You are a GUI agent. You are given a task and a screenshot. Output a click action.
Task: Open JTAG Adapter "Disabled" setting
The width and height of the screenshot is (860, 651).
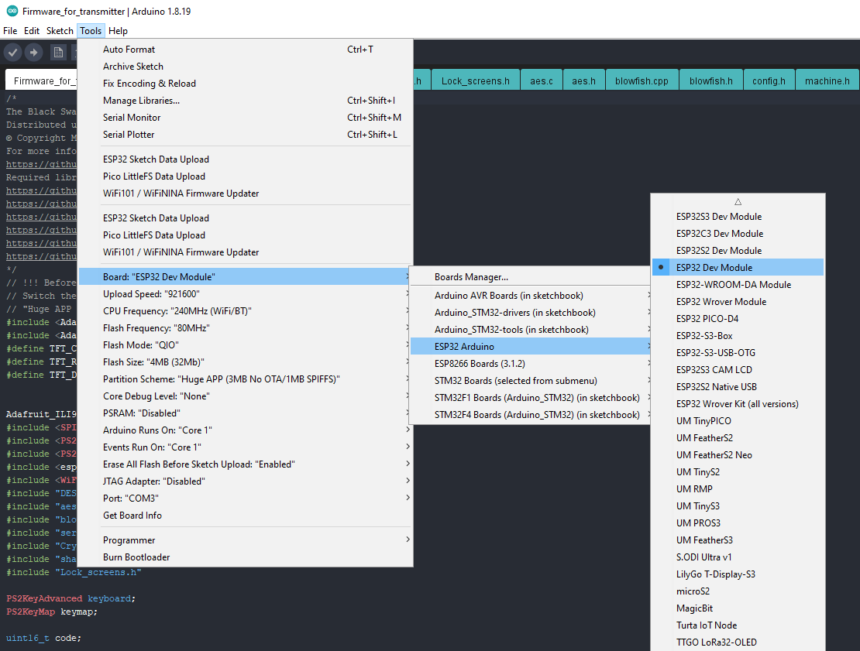click(x=245, y=481)
